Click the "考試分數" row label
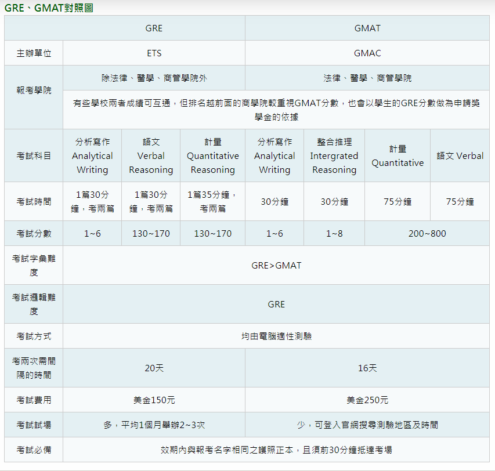Image resolution: width=495 pixels, height=471 pixels. [x=34, y=233]
